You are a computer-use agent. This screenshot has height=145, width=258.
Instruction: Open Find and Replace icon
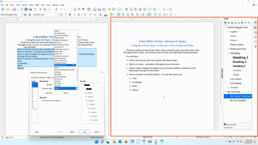pos(75,9)
